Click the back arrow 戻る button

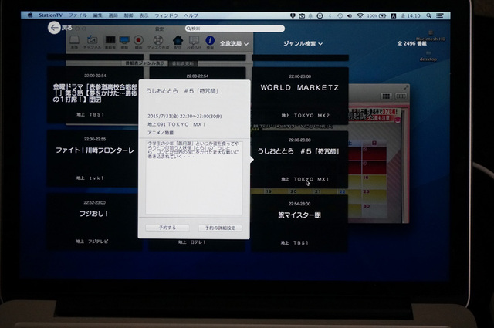[x=54, y=28]
